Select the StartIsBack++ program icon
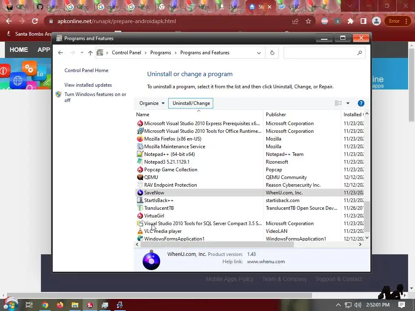The height and width of the screenshot is (311, 415). click(x=140, y=200)
